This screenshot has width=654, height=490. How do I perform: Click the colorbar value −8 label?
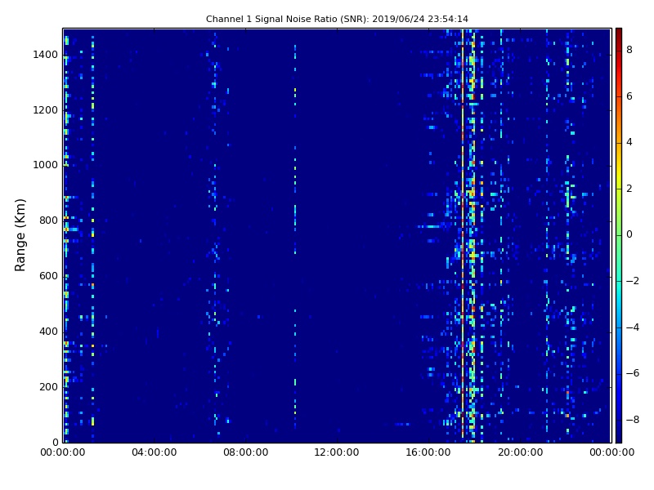click(x=632, y=420)
